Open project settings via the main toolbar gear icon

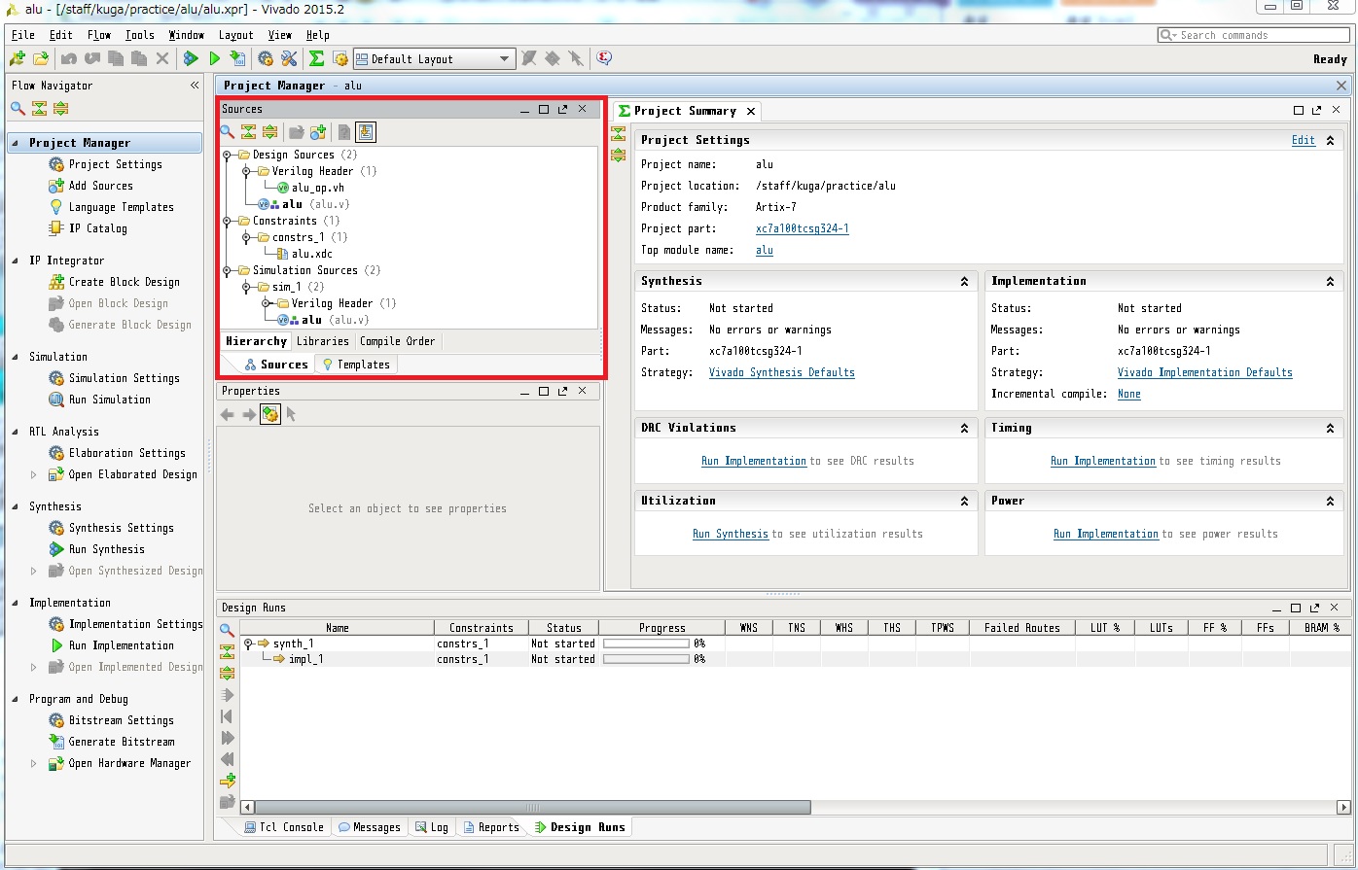[x=266, y=59]
